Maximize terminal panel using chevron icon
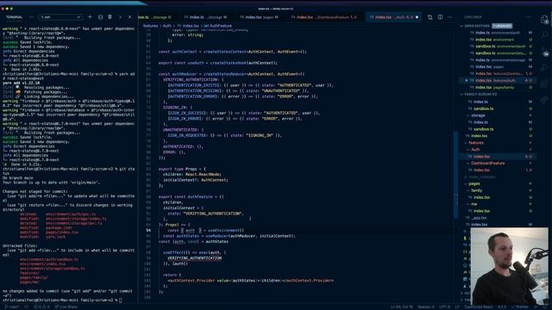This screenshot has height=310, width=552. 120,17
